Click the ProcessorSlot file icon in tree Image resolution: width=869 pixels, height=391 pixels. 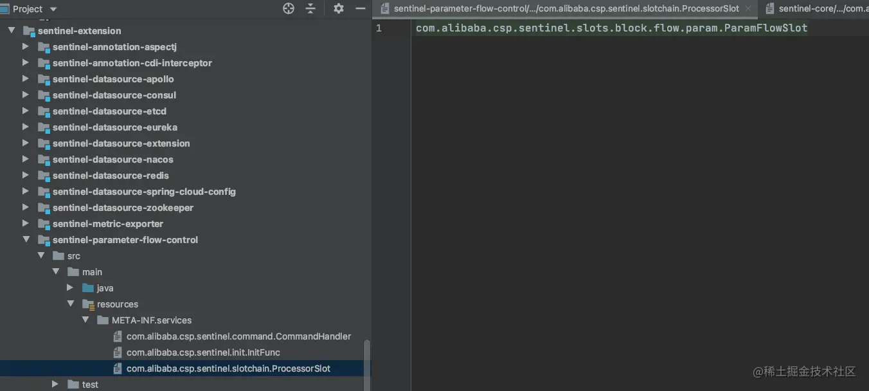(117, 368)
